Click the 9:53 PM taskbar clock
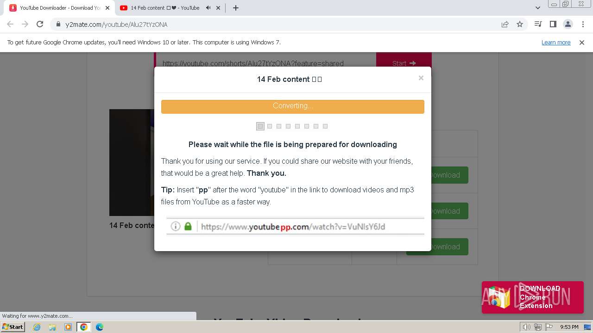This screenshot has height=333, width=593. [569, 327]
